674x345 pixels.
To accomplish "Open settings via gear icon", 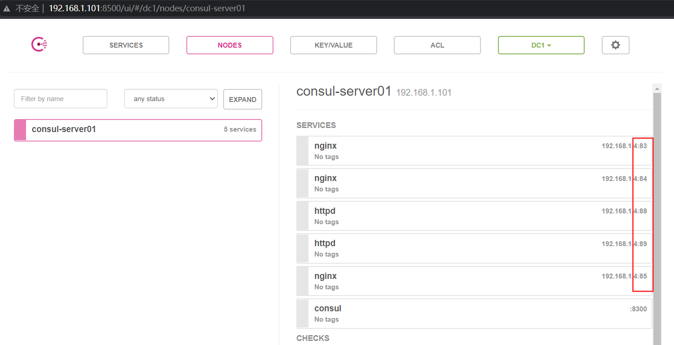I will tap(616, 45).
